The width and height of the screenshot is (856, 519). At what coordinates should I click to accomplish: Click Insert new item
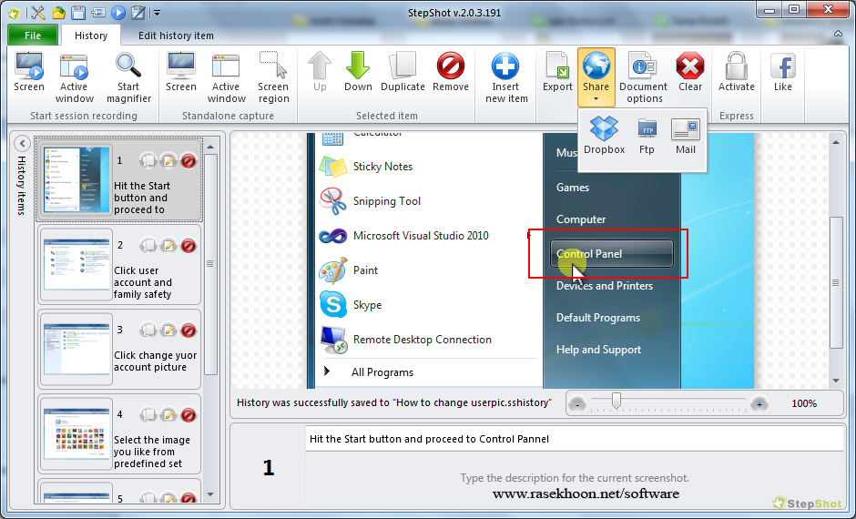click(x=506, y=77)
